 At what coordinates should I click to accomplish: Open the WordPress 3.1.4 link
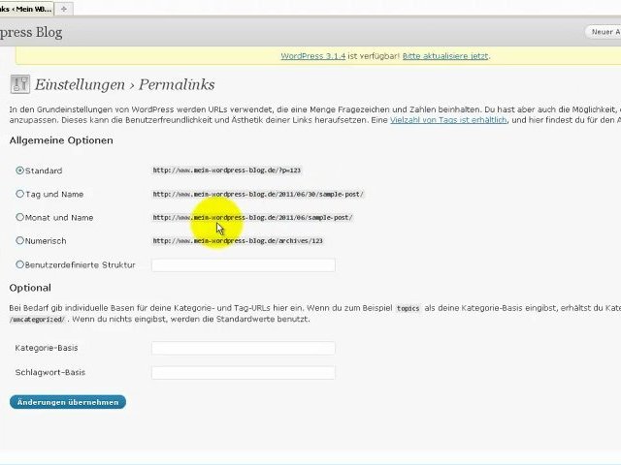pos(312,56)
